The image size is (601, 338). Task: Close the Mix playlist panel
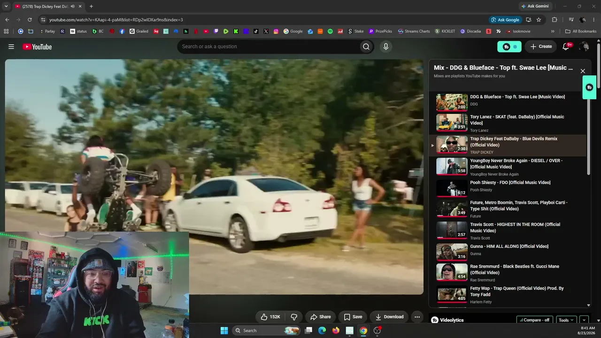(x=583, y=71)
